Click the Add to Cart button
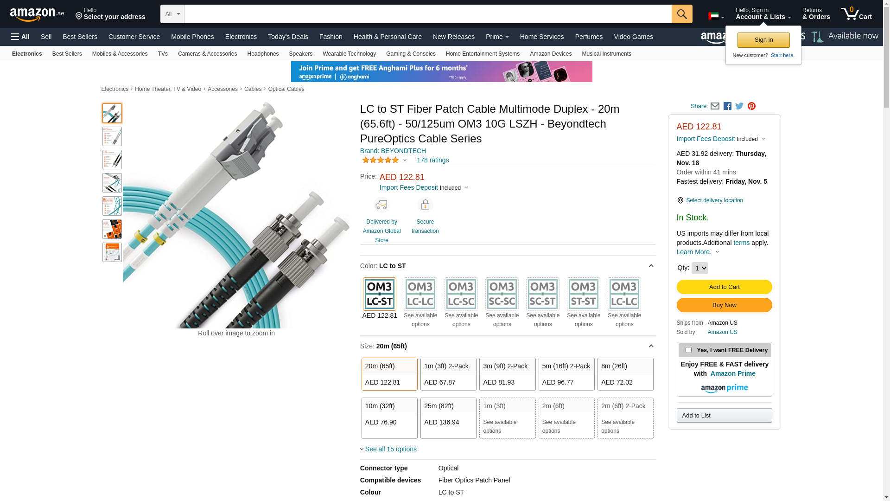This screenshot has width=890, height=501. click(x=724, y=287)
